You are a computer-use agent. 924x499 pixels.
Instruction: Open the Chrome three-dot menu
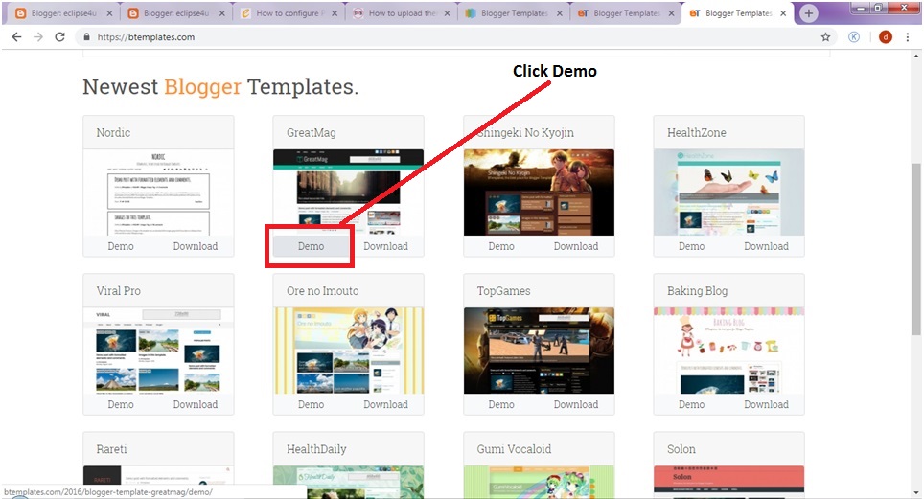[x=908, y=37]
